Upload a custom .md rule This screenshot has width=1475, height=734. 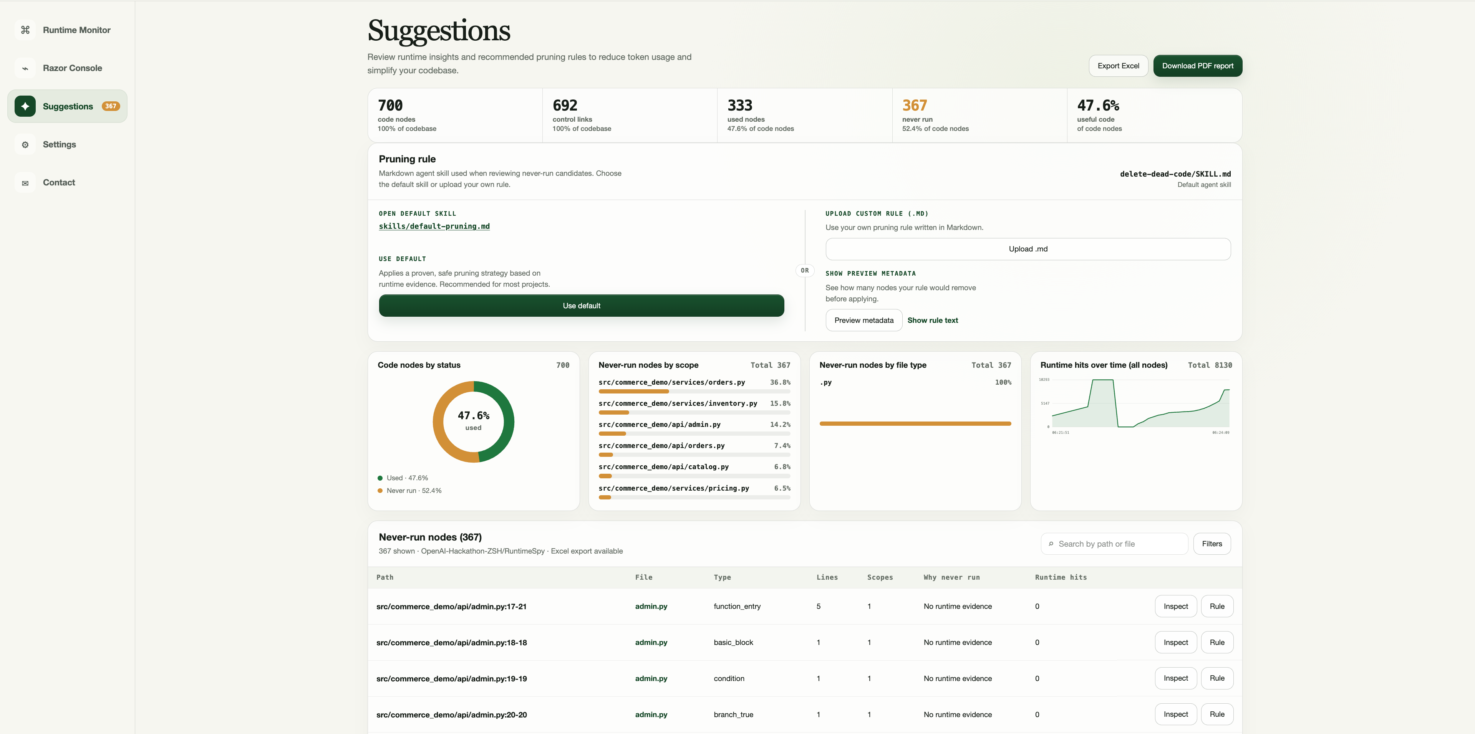[1028, 249]
